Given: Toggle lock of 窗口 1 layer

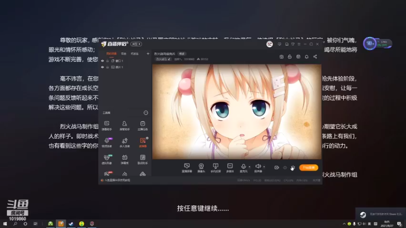Looking at the screenshot, I should 108,61.
